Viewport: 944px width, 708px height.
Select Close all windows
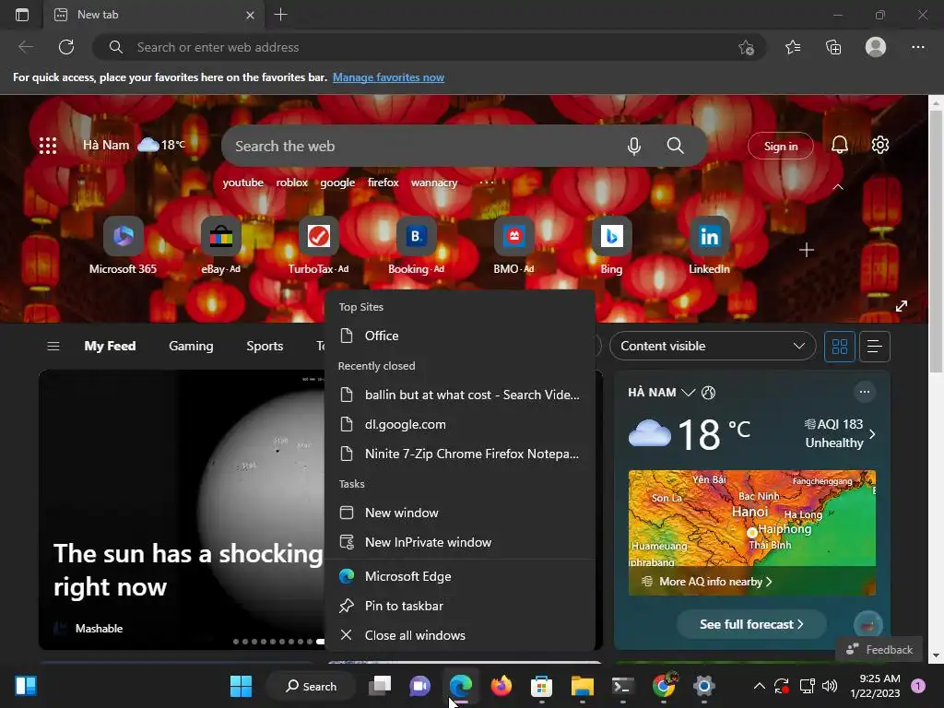[460, 635]
